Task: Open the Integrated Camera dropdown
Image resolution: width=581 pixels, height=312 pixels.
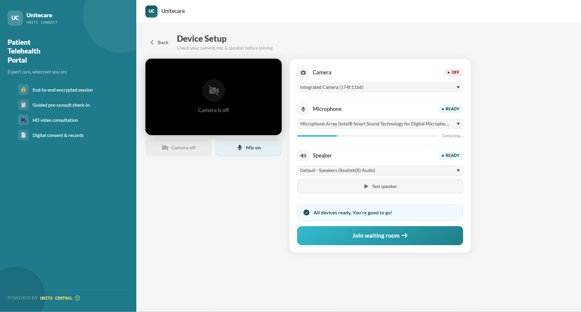Action: tap(380, 87)
